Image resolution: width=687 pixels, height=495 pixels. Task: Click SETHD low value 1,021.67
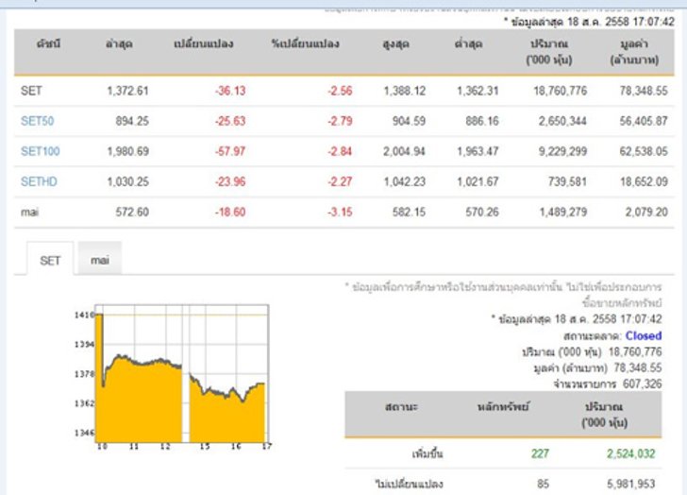[478, 181]
